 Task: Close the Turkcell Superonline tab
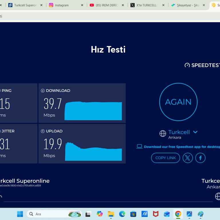[41, 5]
